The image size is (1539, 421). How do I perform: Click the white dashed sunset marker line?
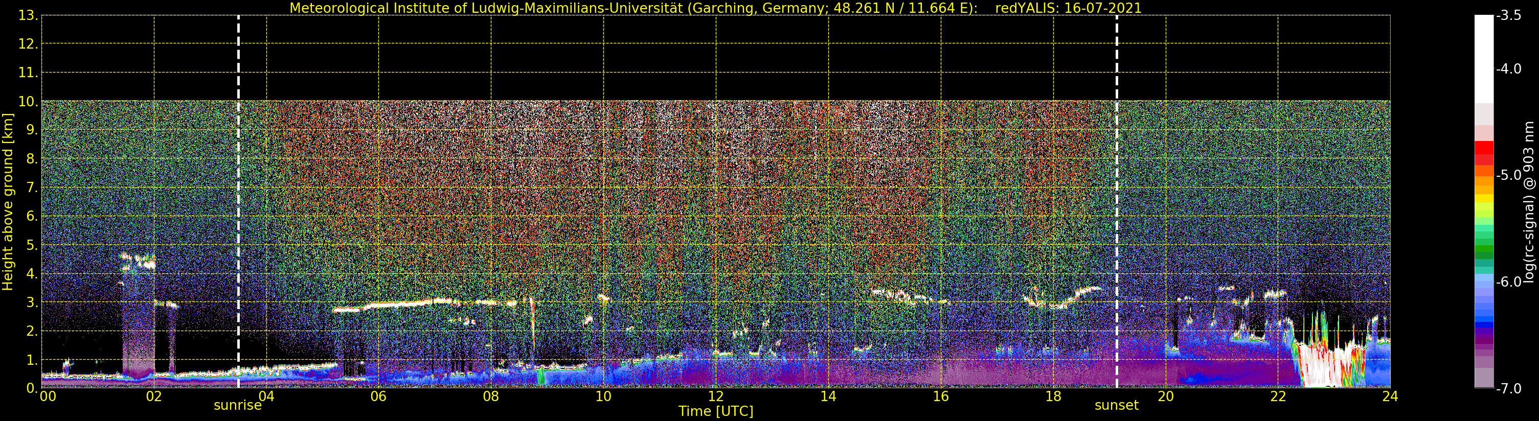point(1117,201)
